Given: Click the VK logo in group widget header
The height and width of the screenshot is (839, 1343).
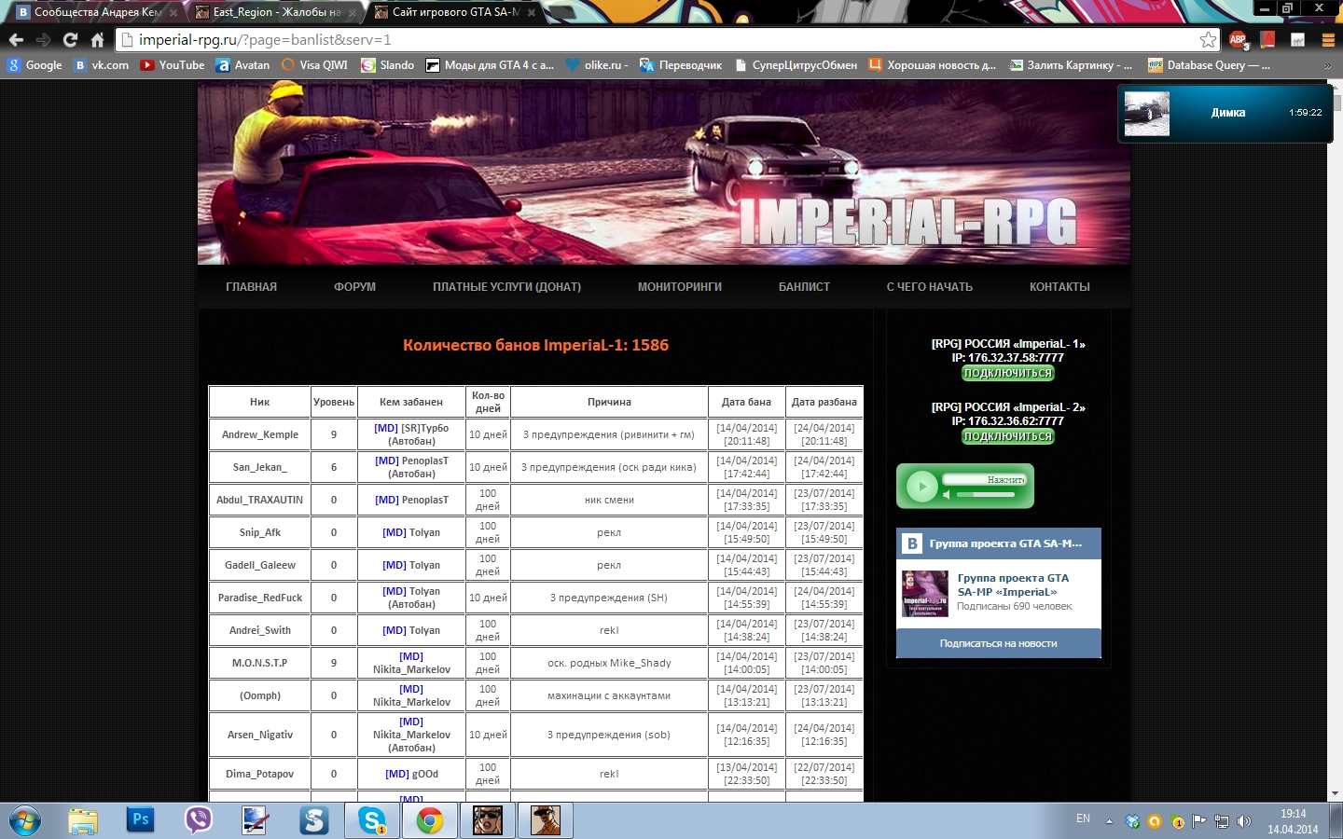Looking at the screenshot, I should point(911,543).
